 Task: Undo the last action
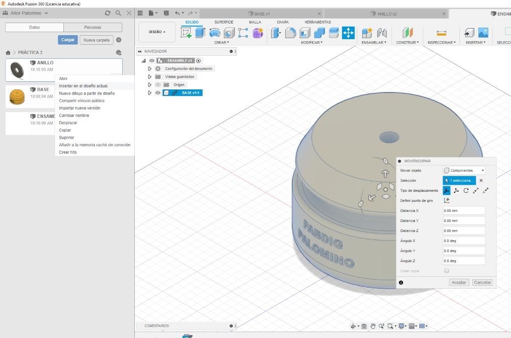pyautogui.click(x=177, y=13)
